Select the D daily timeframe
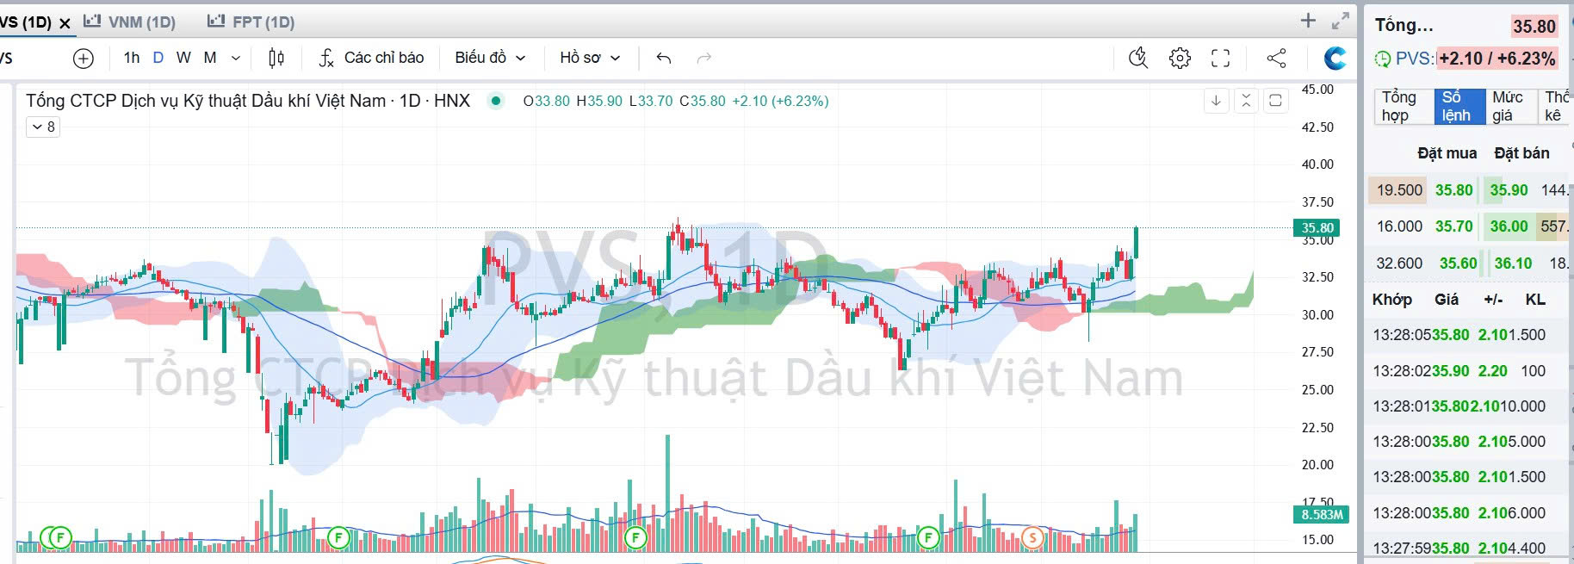This screenshot has height=564, width=1574. [158, 58]
